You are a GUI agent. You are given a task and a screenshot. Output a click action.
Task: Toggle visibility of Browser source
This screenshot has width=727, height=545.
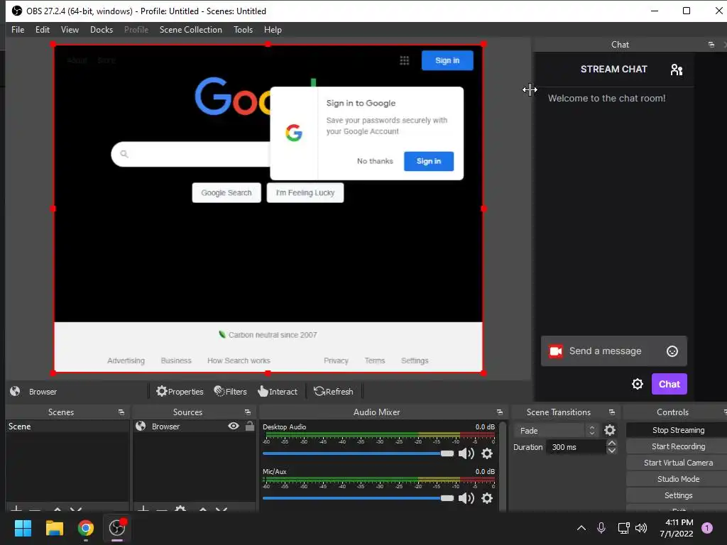(x=234, y=426)
